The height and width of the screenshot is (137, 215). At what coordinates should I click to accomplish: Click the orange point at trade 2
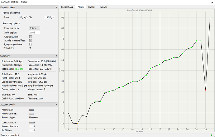pyautogui.click(x=77, y=124)
